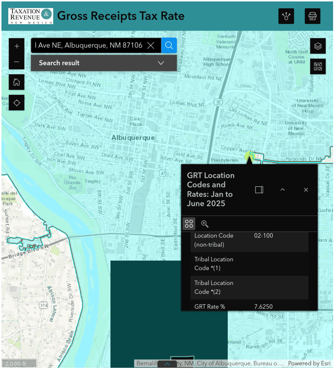Viewport: 336px width, 370px height.
Task: Zoom to the selected feature
Action: 205,225
